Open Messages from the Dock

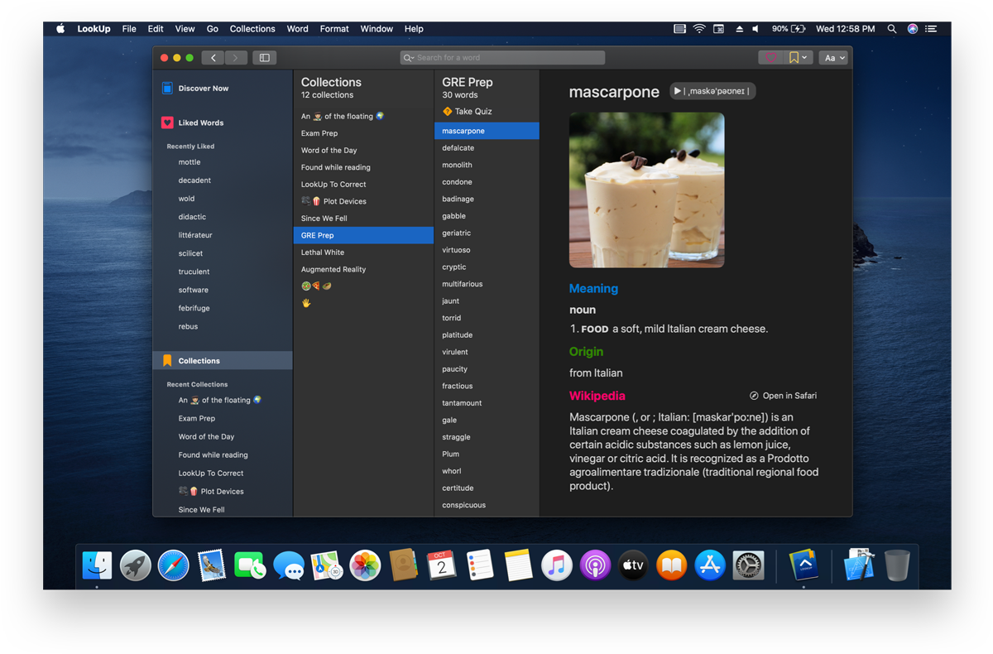point(289,565)
